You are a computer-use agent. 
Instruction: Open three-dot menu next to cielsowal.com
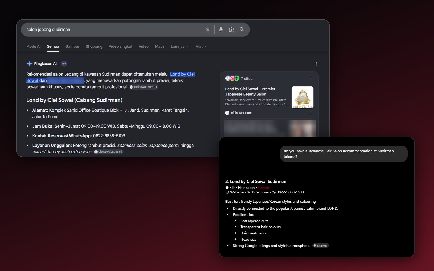coord(311,113)
